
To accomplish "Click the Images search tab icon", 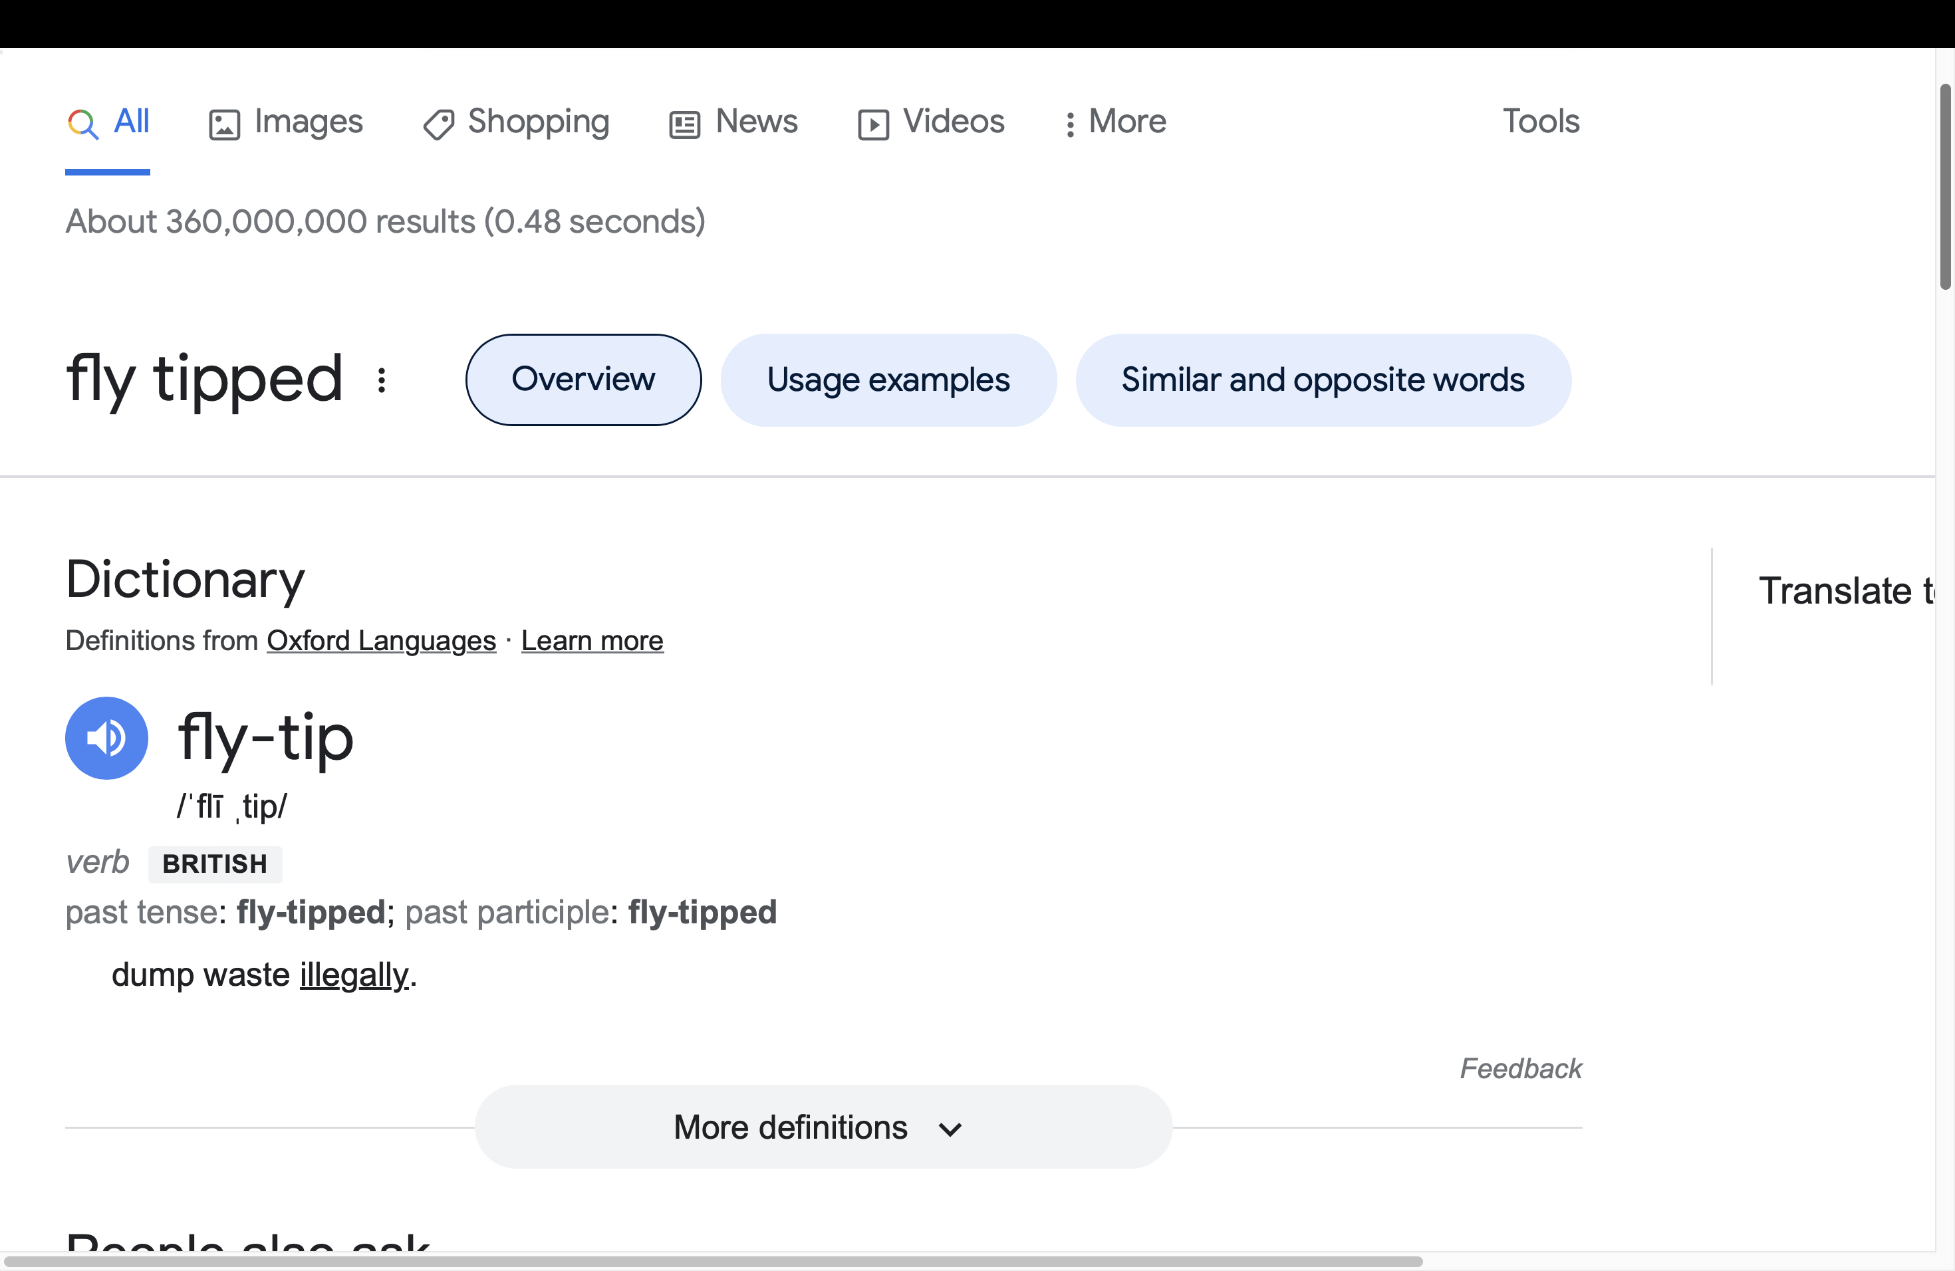I will pyautogui.click(x=222, y=121).
